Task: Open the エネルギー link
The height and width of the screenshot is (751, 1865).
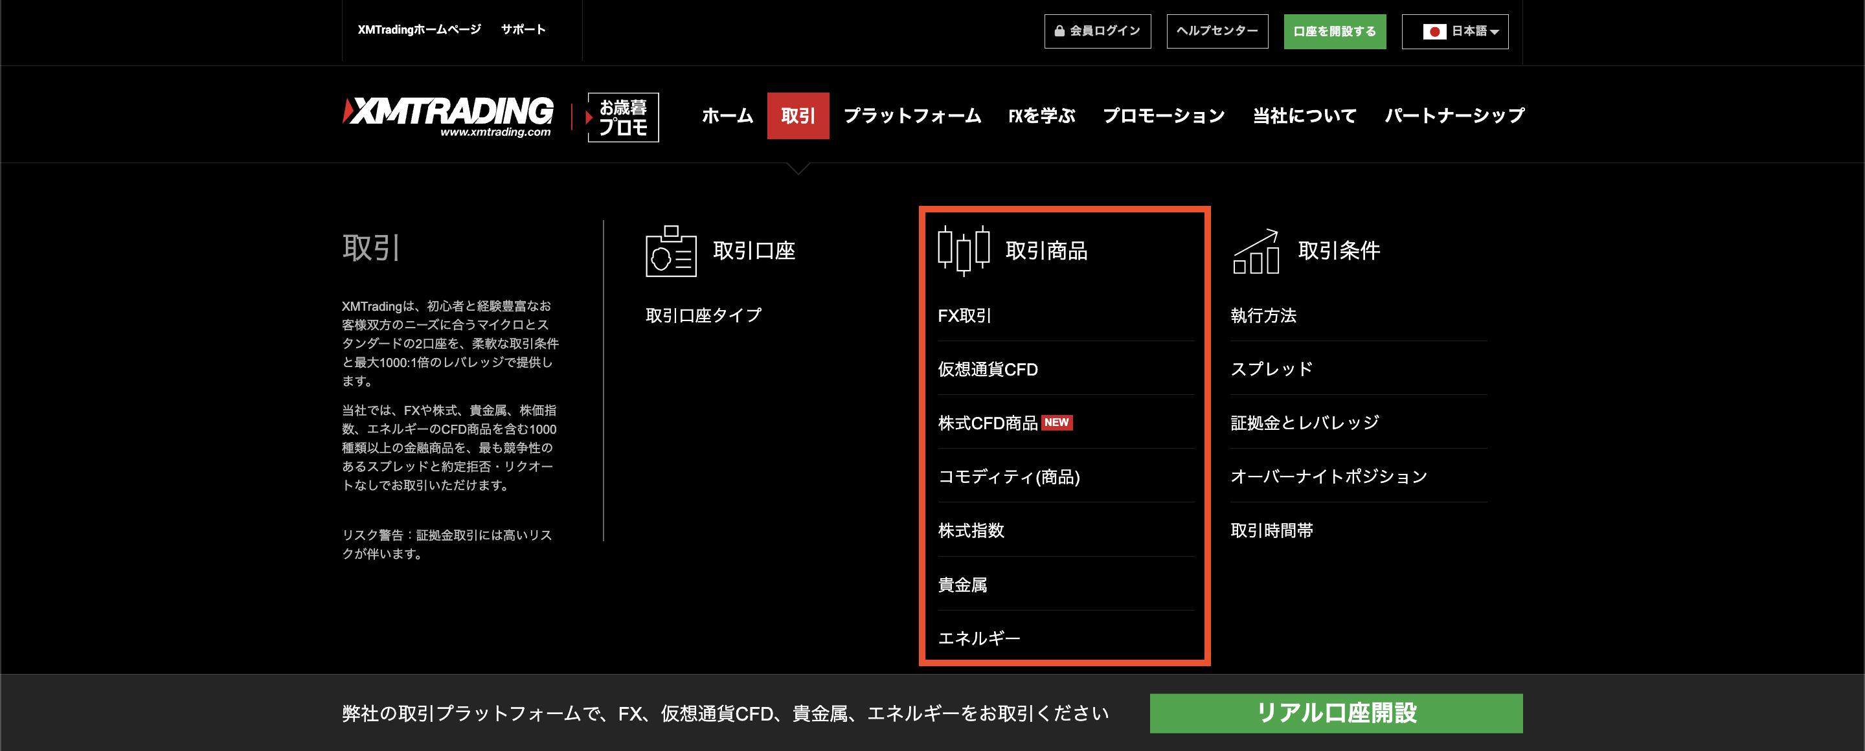Action: coord(979,638)
